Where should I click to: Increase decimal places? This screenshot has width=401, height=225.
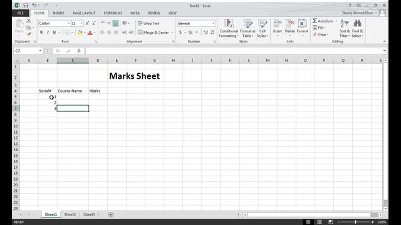pos(206,32)
